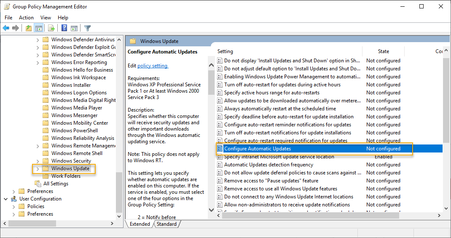The width and height of the screenshot is (451, 238).
Task: Select Windows Remote Shell in tree
Action: tap(77, 153)
